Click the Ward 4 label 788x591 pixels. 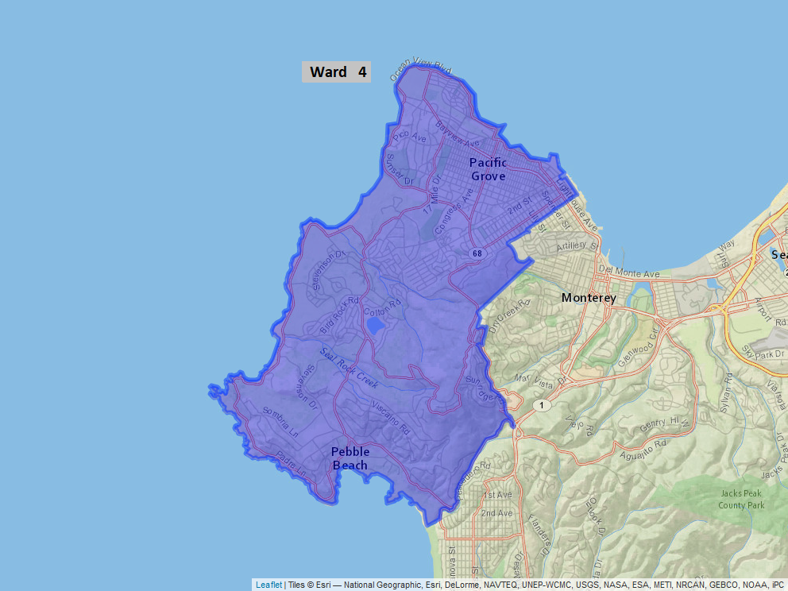(x=337, y=72)
